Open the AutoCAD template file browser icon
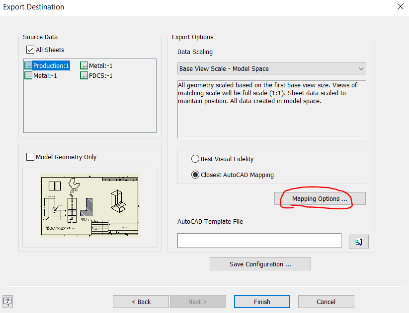The width and height of the screenshot is (409, 313). click(358, 241)
